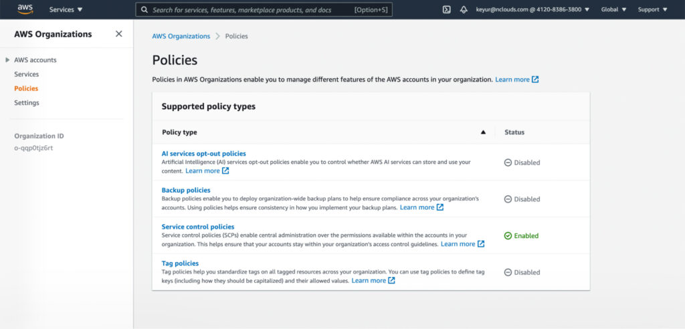Click Disabled status text for Tag policies

[x=527, y=272]
